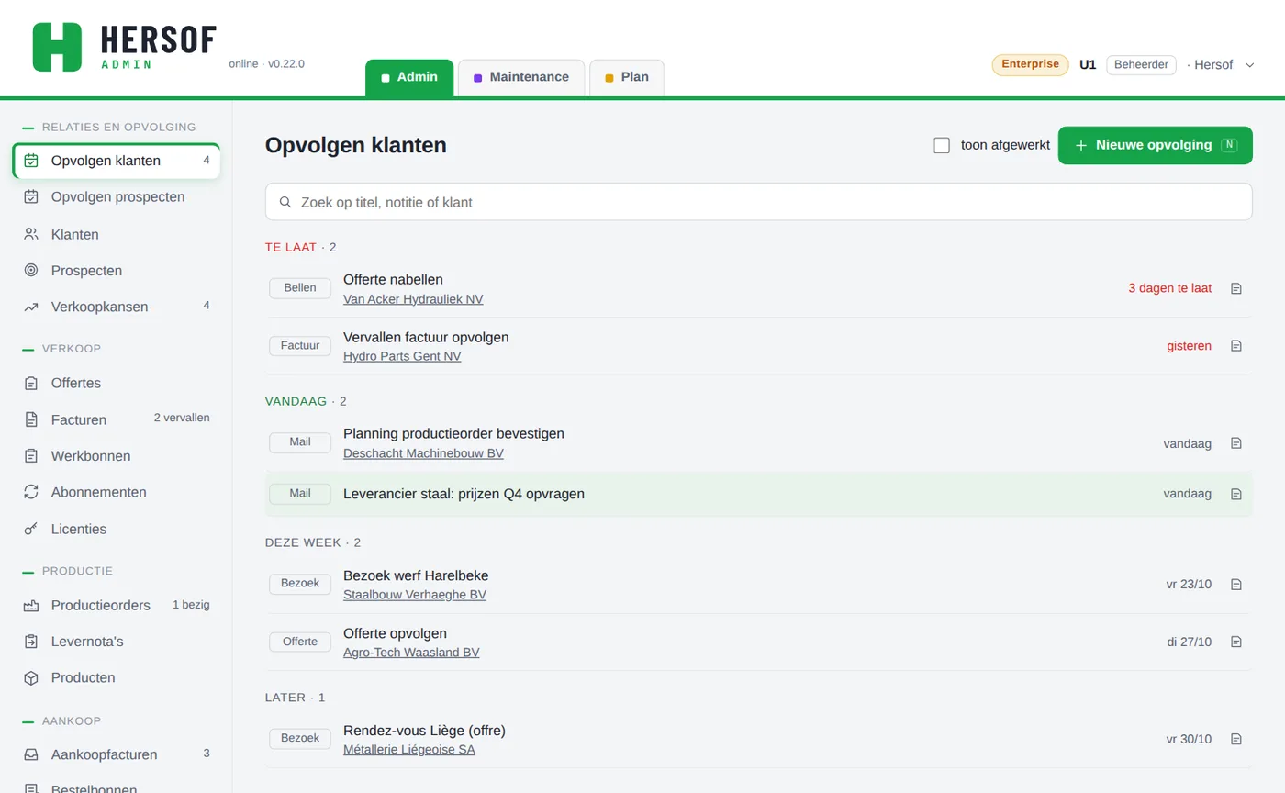The height and width of the screenshot is (793, 1285).
Task: Enable the toon afgewerkt checkbox
Action: pyautogui.click(x=942, y=145)
